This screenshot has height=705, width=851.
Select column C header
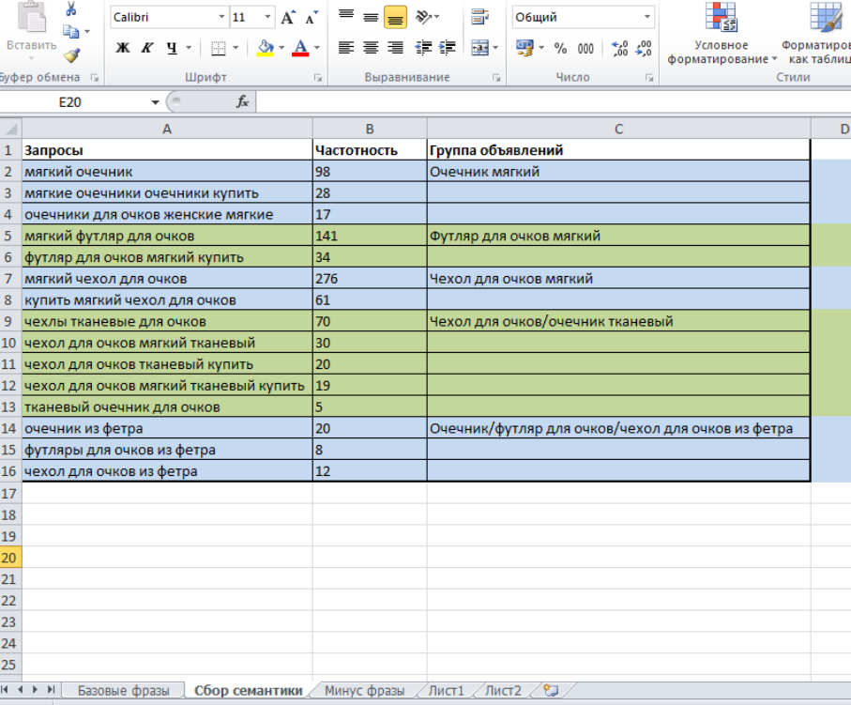(x=618, y=130)
